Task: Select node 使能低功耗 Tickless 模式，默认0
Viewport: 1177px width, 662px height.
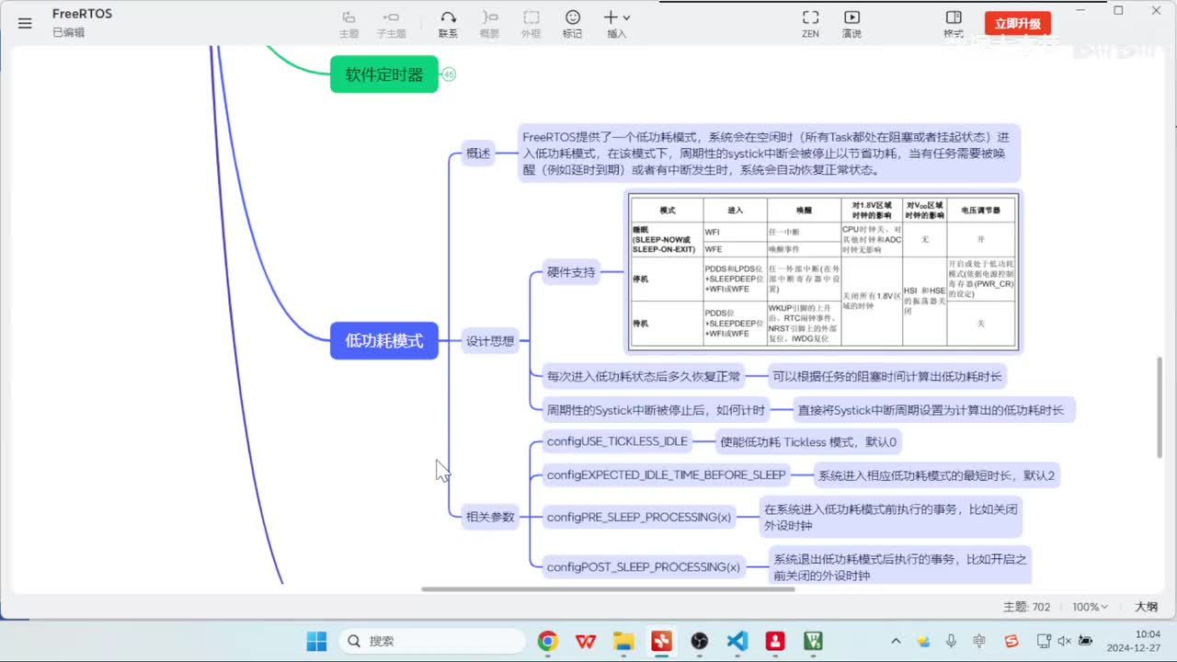Action: click(x=808, y=442)
